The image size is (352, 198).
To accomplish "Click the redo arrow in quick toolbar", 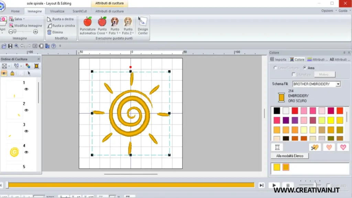I will tap(29, 46).
